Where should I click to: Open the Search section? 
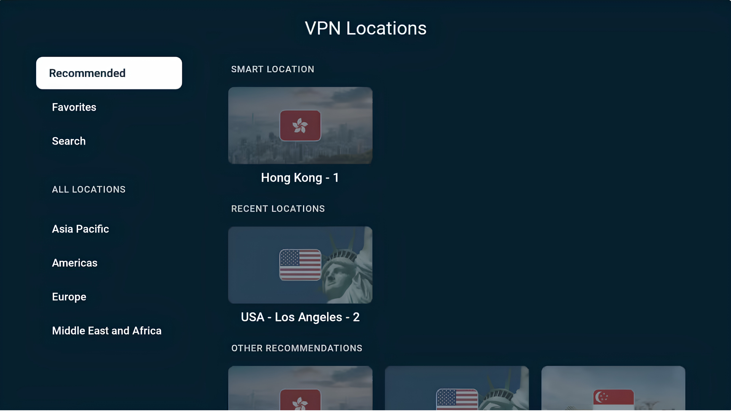coord(69,141)
